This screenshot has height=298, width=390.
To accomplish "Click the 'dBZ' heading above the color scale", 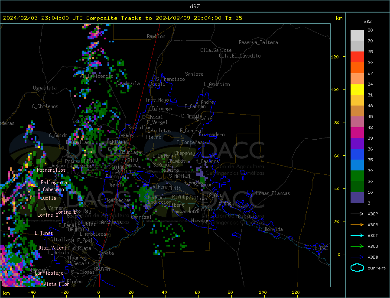I will 367,22.
